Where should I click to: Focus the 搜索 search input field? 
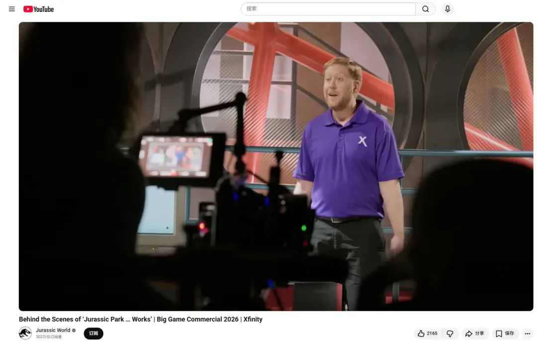click(328, 9)
